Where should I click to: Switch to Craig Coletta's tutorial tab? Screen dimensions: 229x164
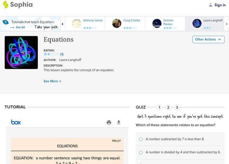click(x=125, y=23)
